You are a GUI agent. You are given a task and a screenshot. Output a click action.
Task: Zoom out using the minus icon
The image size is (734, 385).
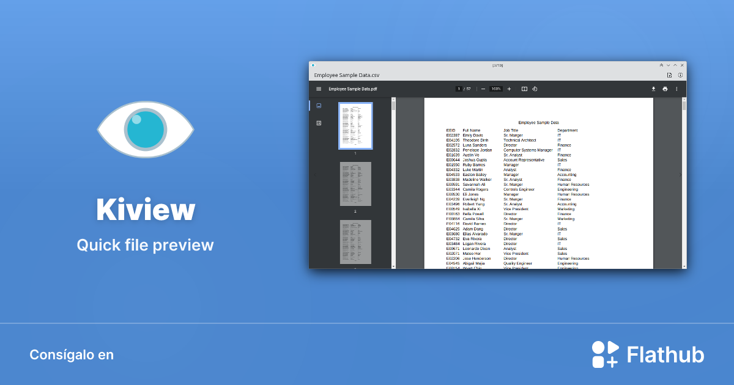(483, 89)
